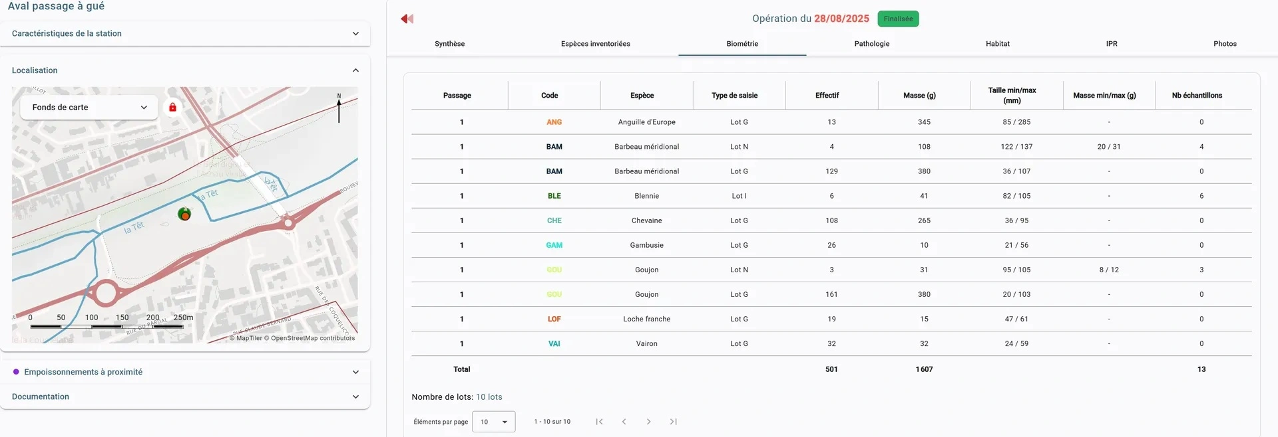Click the Finalisée status badge
1278x437 pixels.
(898, 19)
